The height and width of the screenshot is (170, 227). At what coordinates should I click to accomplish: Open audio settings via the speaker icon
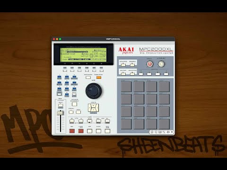168,132
